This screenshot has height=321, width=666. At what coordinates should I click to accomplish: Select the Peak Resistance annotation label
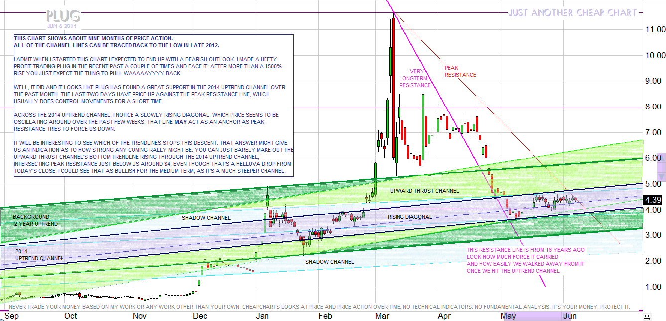pyautogui.click(x=460, y=71)
